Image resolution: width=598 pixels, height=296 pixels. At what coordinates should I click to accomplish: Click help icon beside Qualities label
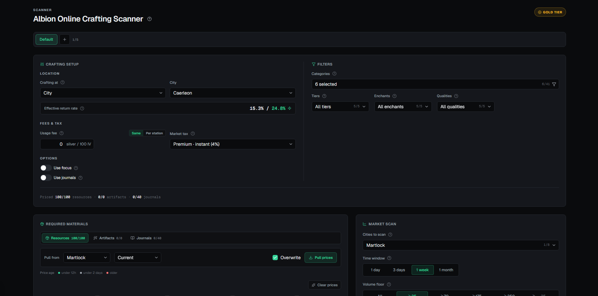coord(456,96)
